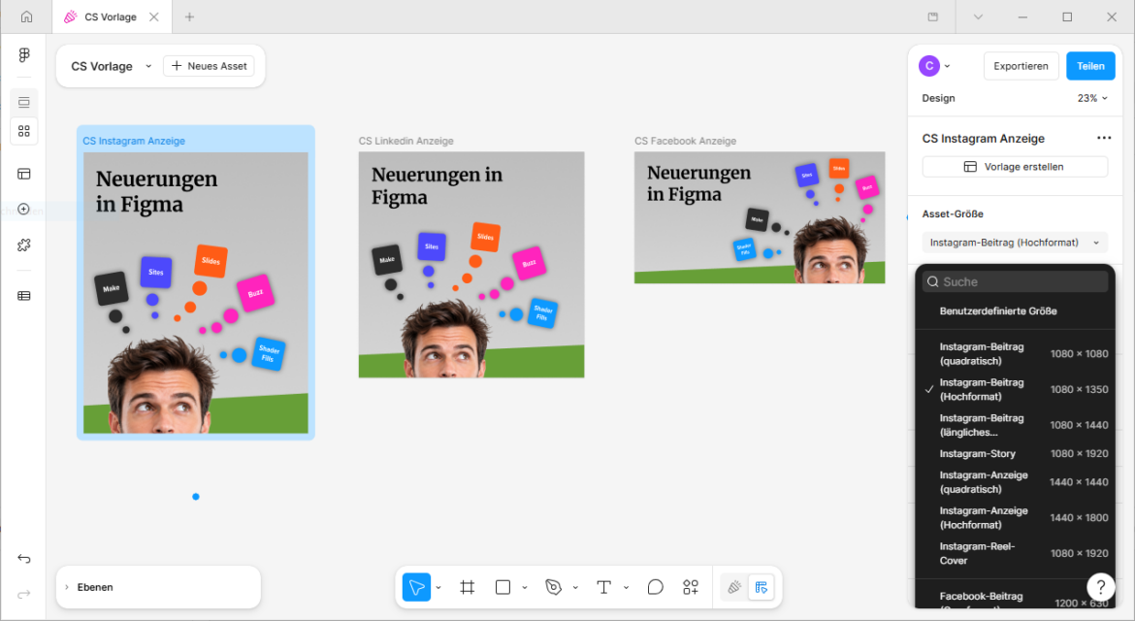Open the 23% zoom dropdown
Image resolution: width=1135 pixels, height=621 pixels.
pyautogui.click(x=1092, y=98)
